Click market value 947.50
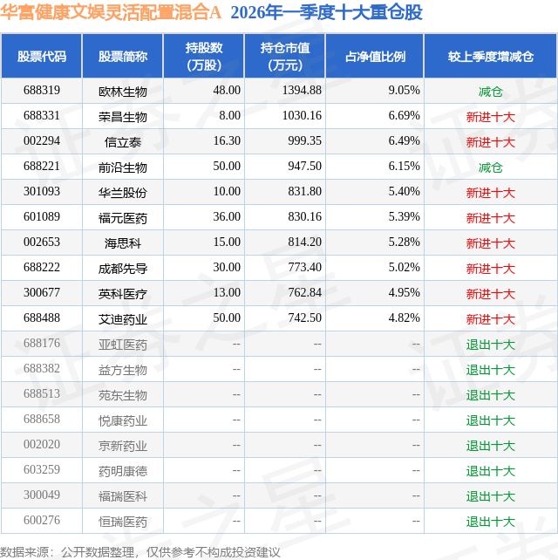The width and height of the screenshot is (558, 560). [x=305, y=167]
